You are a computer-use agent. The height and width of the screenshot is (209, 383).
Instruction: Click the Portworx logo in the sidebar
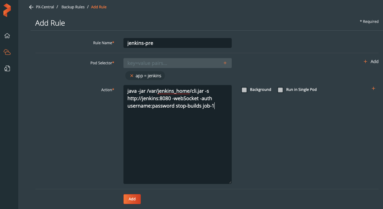(x=7, y=10)
